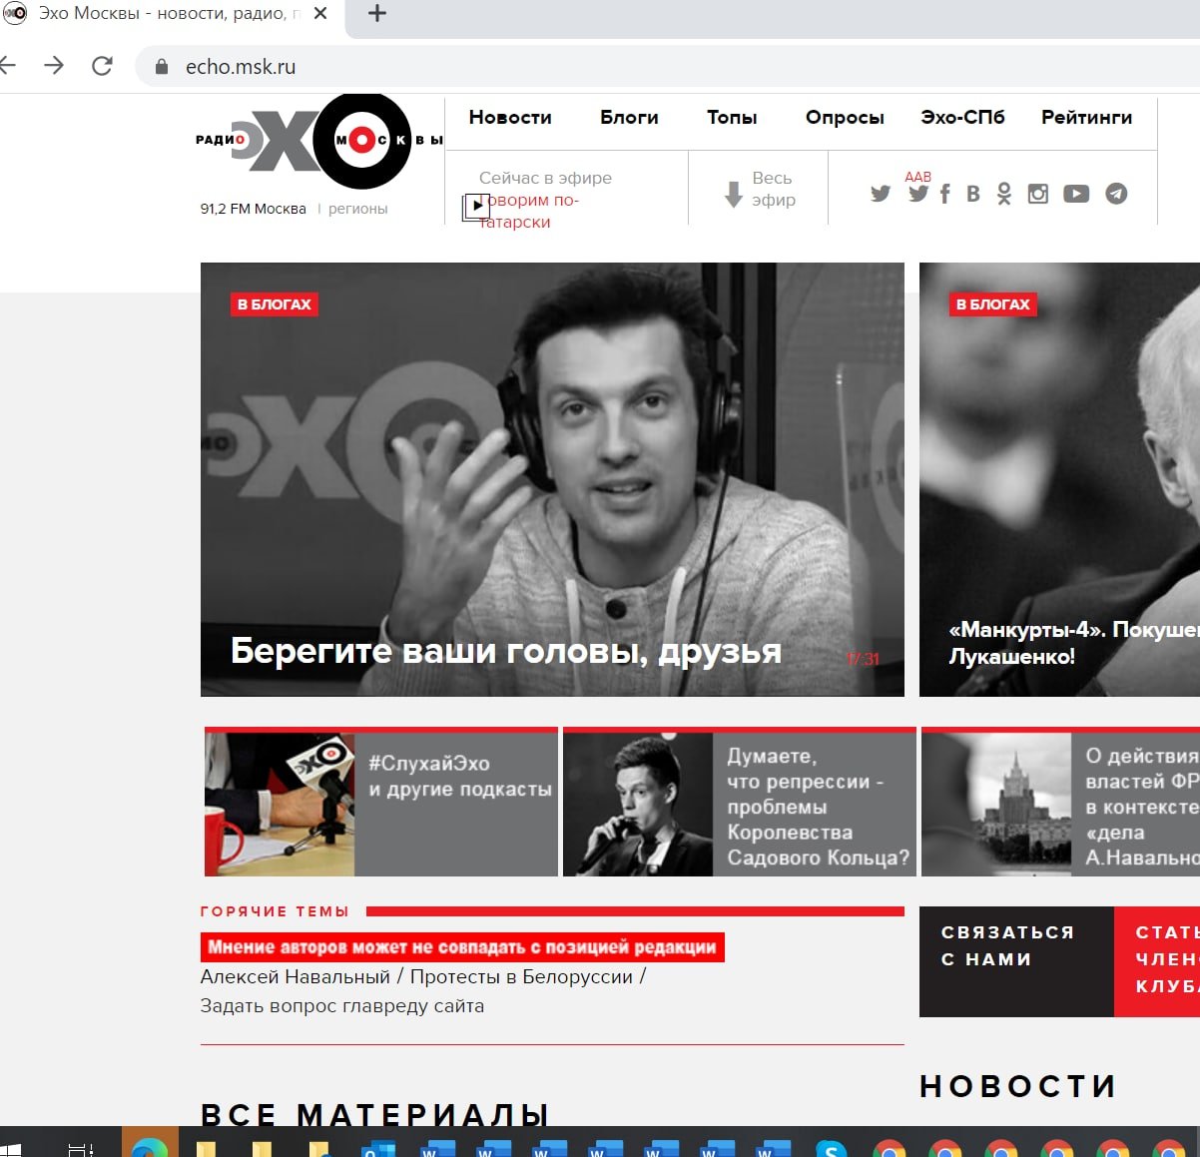
Task: Open Задать вопрос главреду сайта link
Action: [342, 1005]
